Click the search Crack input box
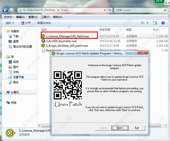The height and width of the screenshot is (141, 170). click(139, 10)
